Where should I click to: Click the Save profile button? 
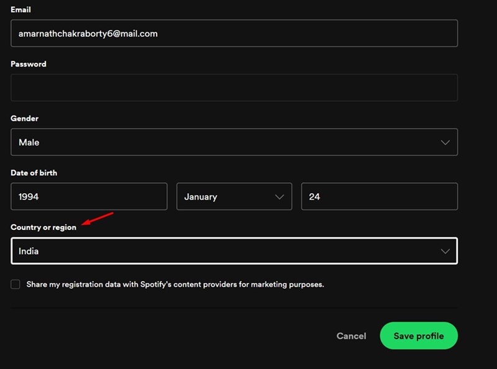419,335
